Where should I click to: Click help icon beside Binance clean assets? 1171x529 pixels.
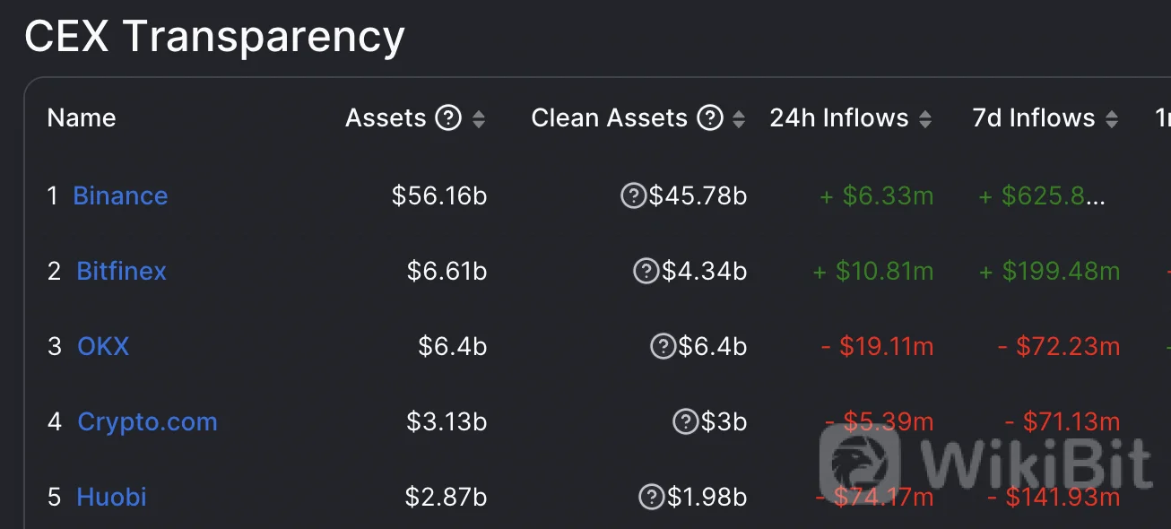click(x=633, y=195)
